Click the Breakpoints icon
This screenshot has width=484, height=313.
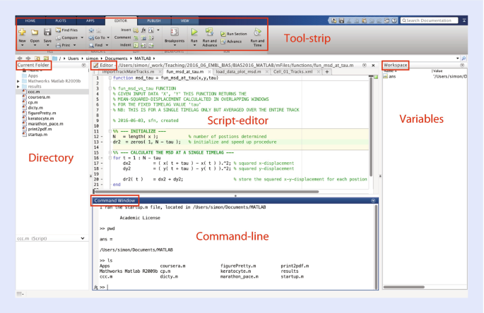click(175, 32)
